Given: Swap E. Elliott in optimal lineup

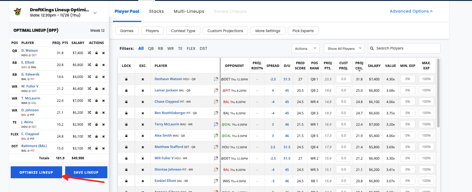Looking at the screenshot, I should 89,65.
